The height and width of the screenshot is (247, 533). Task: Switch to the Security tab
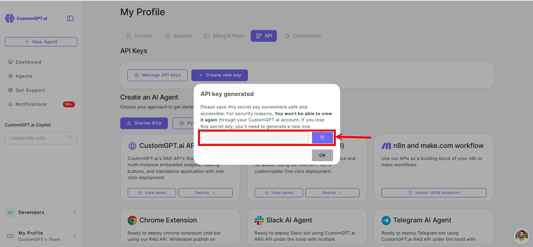(178, 36)
